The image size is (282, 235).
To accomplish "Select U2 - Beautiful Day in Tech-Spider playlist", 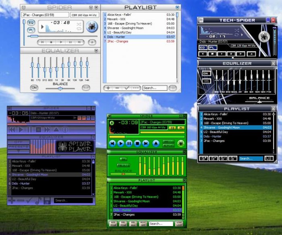I will click(216, 132).
